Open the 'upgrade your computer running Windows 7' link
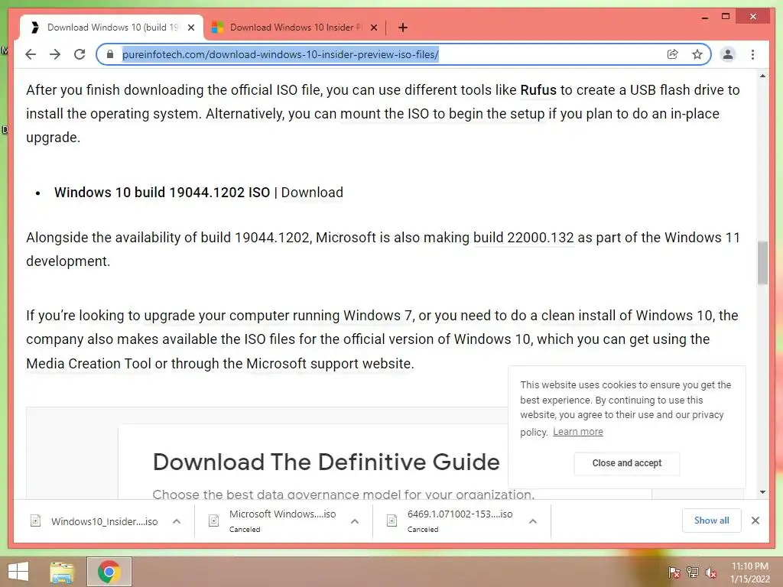 278,316
